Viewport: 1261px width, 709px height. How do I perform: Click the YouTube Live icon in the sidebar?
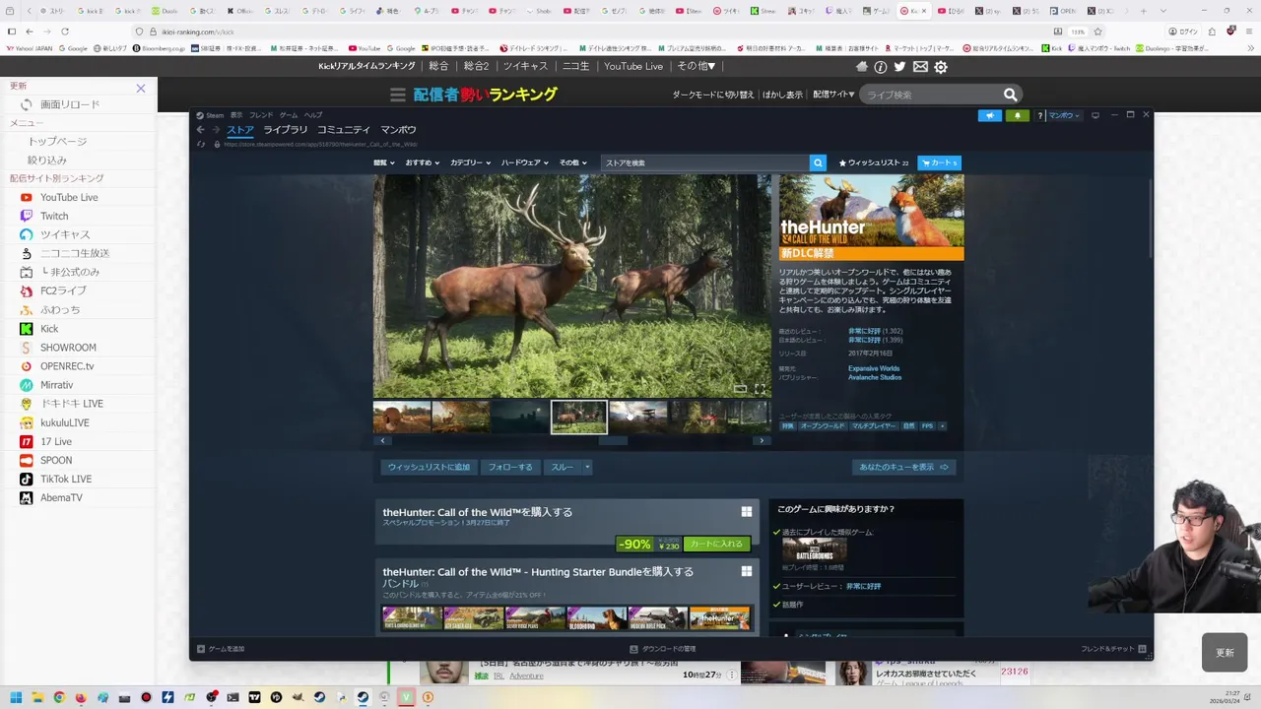tap(27, 197)
